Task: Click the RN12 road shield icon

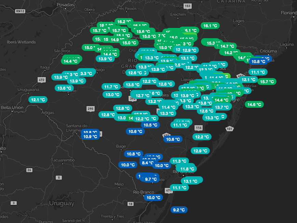Action: coord(20,11)
